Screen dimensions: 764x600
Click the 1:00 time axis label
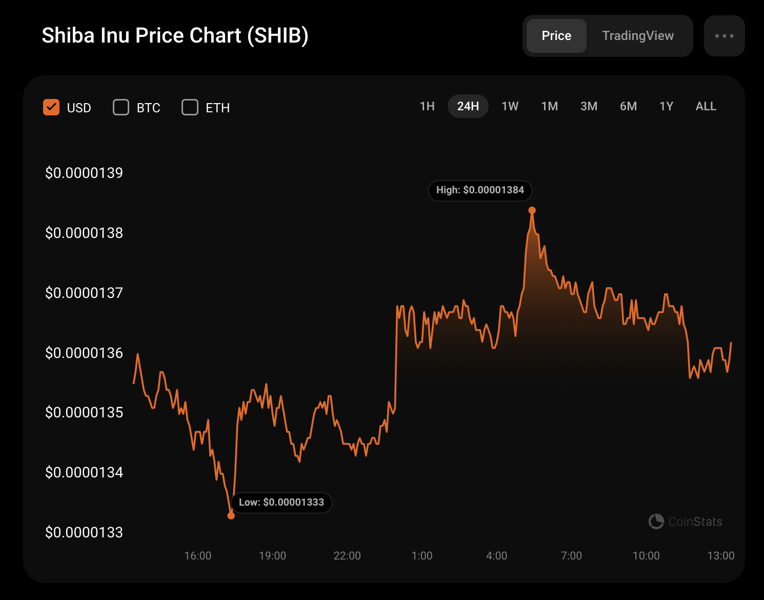422,556
